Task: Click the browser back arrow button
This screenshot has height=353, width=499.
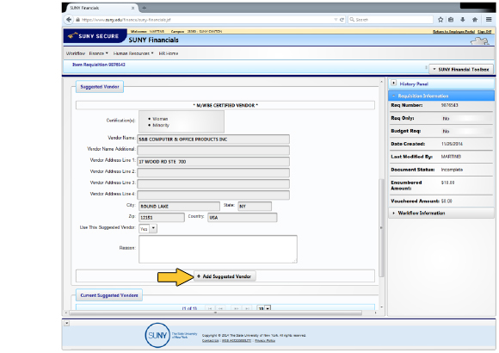Action: point(69,20)
